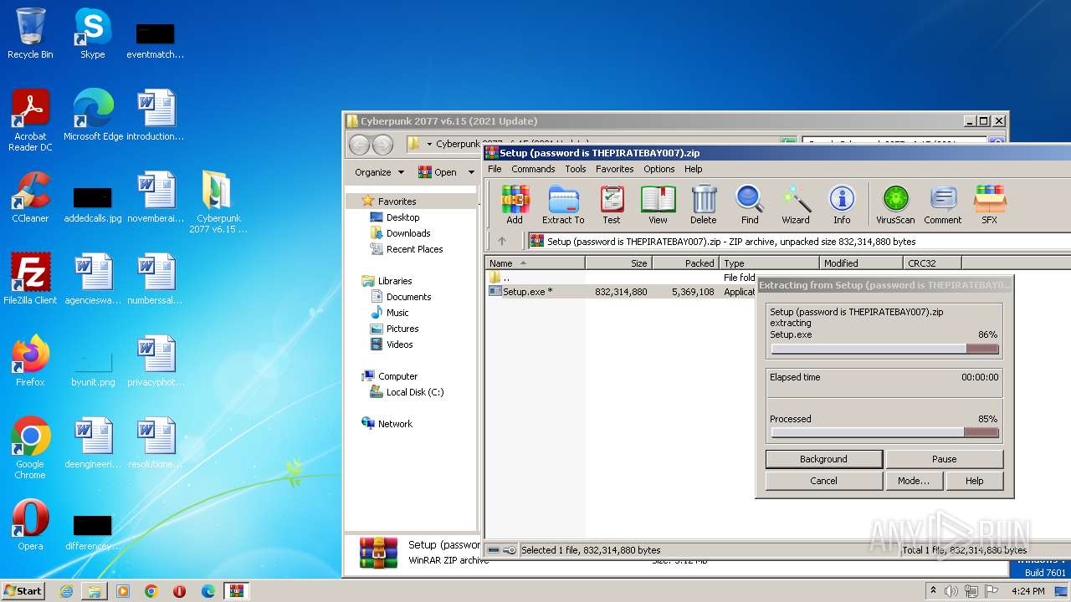Run VirusScan from WinRAR toolbar

click(x=895, y=205)
